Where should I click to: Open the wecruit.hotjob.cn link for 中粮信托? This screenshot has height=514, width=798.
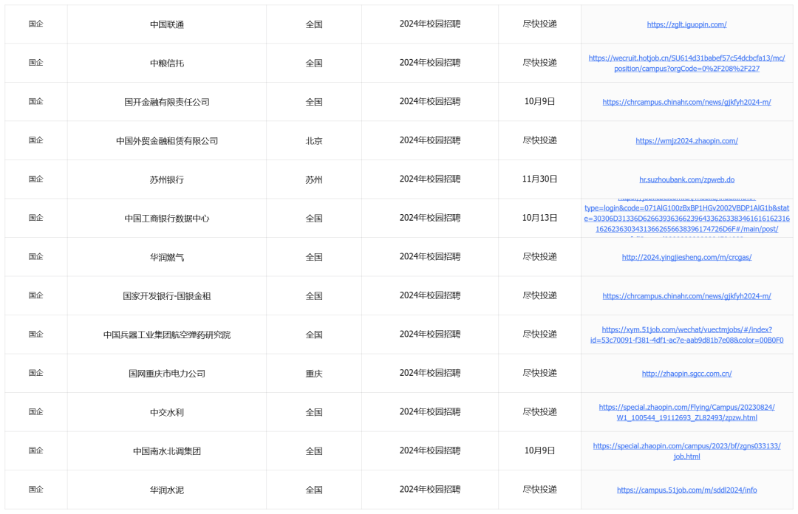pos(686,63)
